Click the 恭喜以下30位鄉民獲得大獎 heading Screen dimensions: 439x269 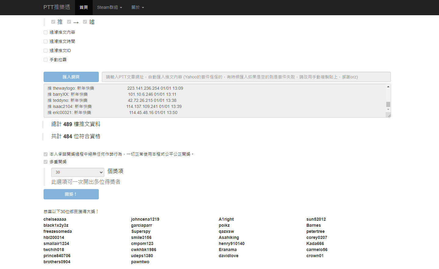[x=71, y=212]
